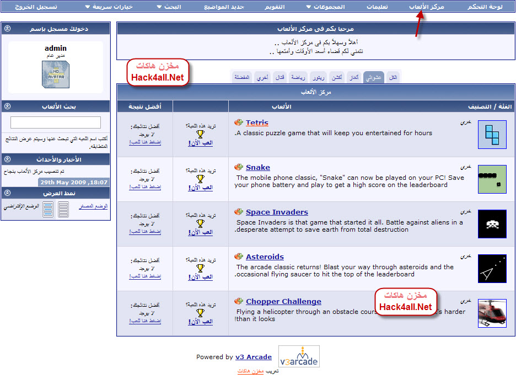Open the Snake game title link

click(x=257, y=167)
